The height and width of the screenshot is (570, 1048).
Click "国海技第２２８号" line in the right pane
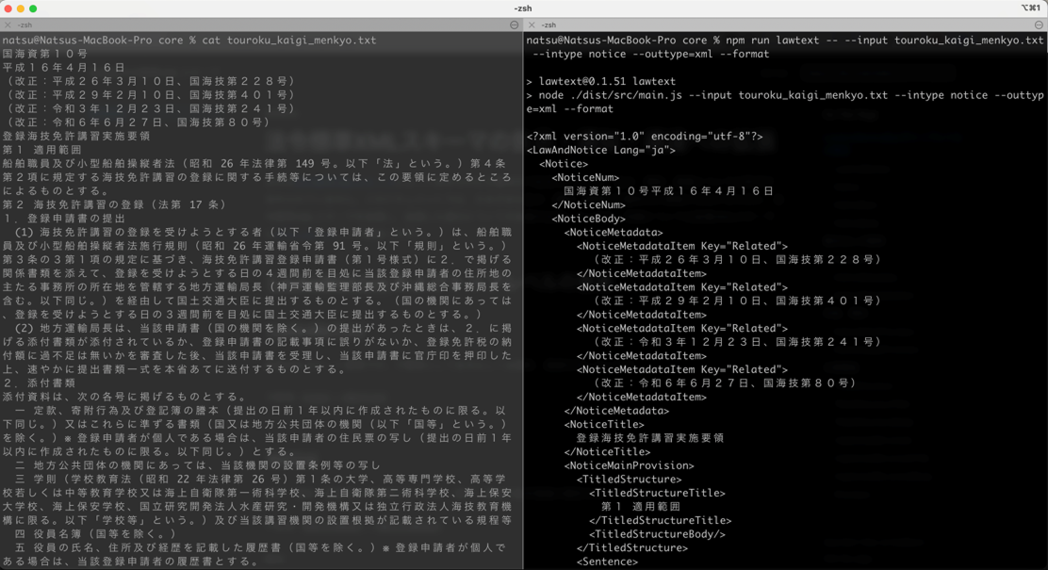click(x=737, y=259)
